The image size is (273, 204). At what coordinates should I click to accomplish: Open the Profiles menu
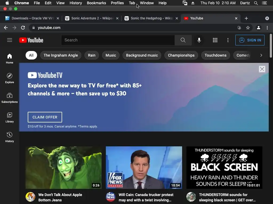pyautogui.click(x=117, y=3)
